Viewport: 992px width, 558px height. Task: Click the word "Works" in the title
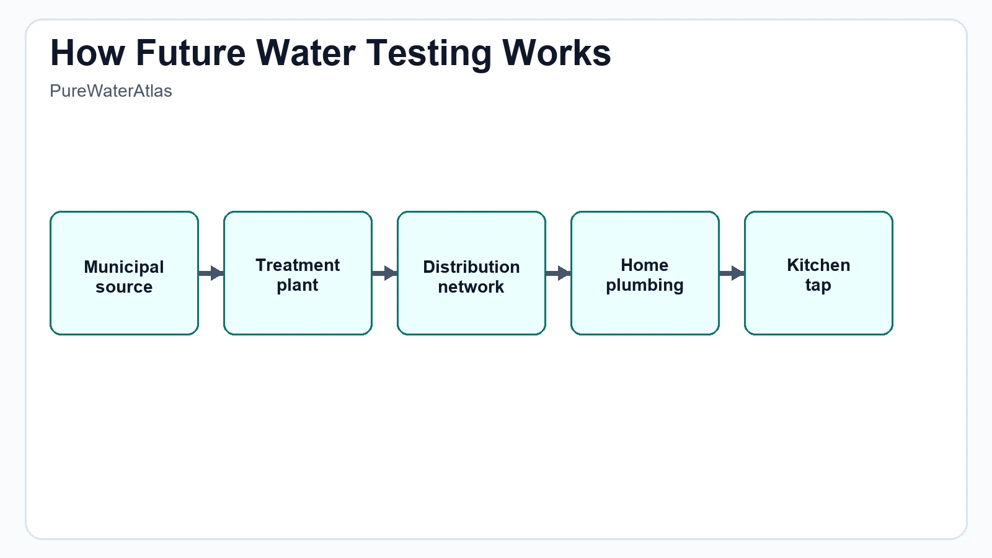click(556, 53)
